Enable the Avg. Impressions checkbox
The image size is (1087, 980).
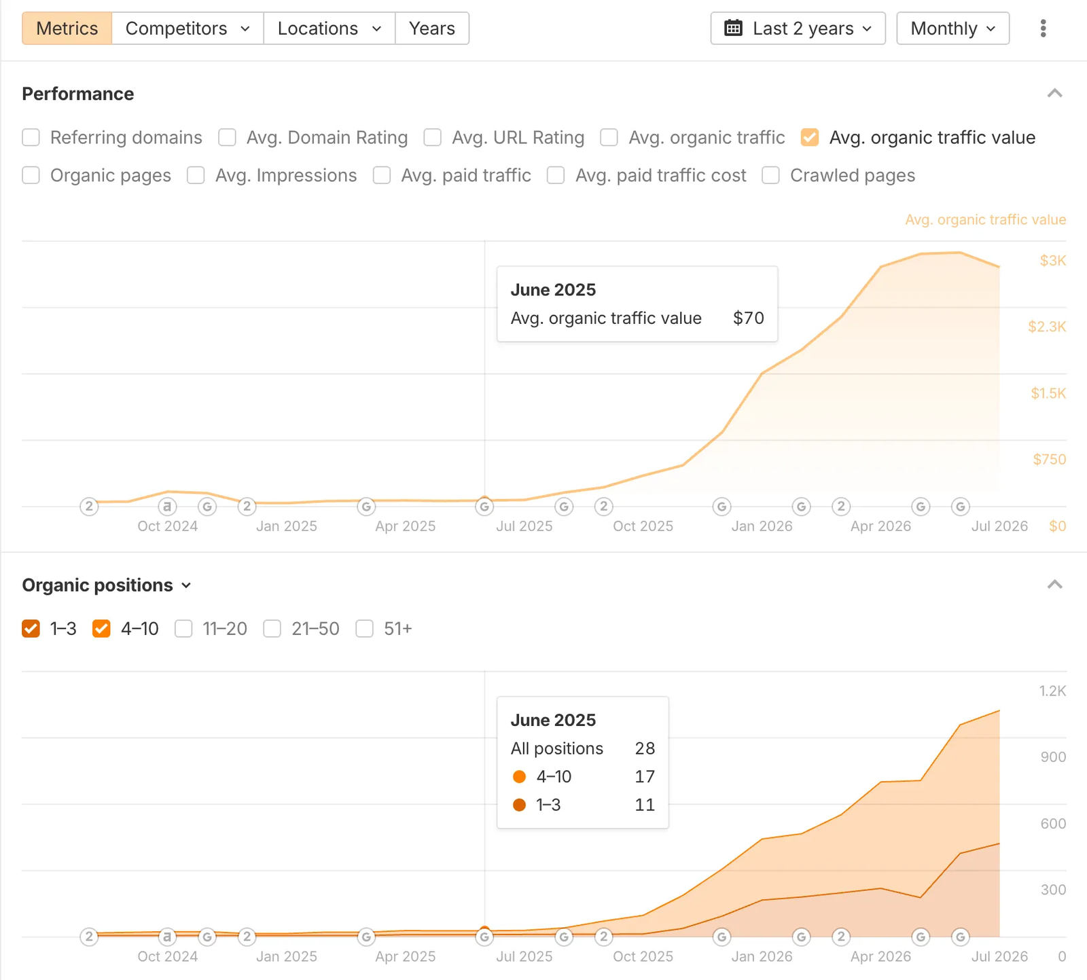point(196,175)
